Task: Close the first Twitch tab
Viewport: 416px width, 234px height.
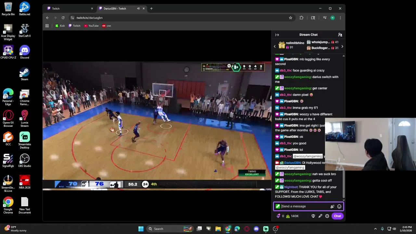Action: (x=92, y=8)
